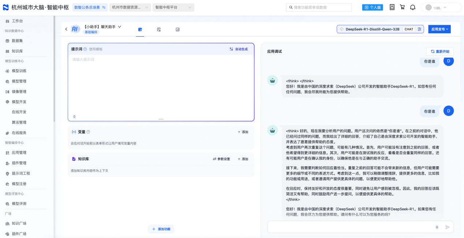Click the 添加功能 button

pyautogui.click(x=161, y=229)
